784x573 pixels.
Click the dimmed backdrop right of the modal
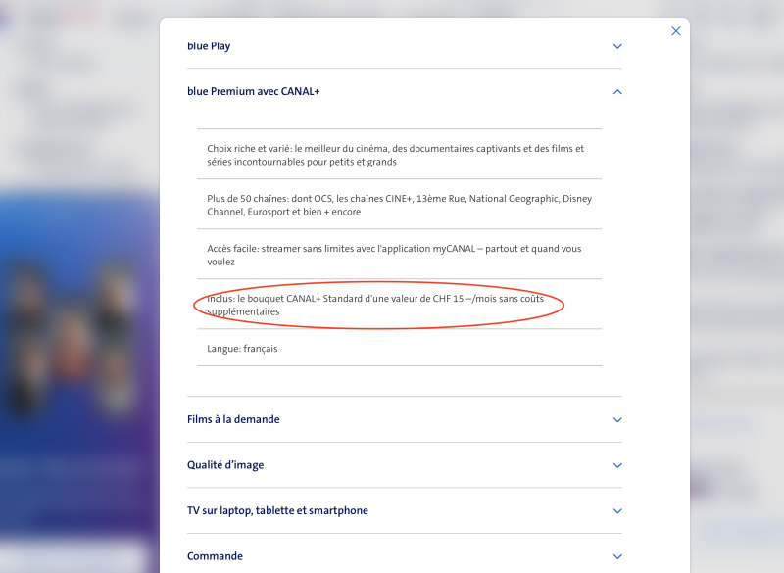[737, 294]
